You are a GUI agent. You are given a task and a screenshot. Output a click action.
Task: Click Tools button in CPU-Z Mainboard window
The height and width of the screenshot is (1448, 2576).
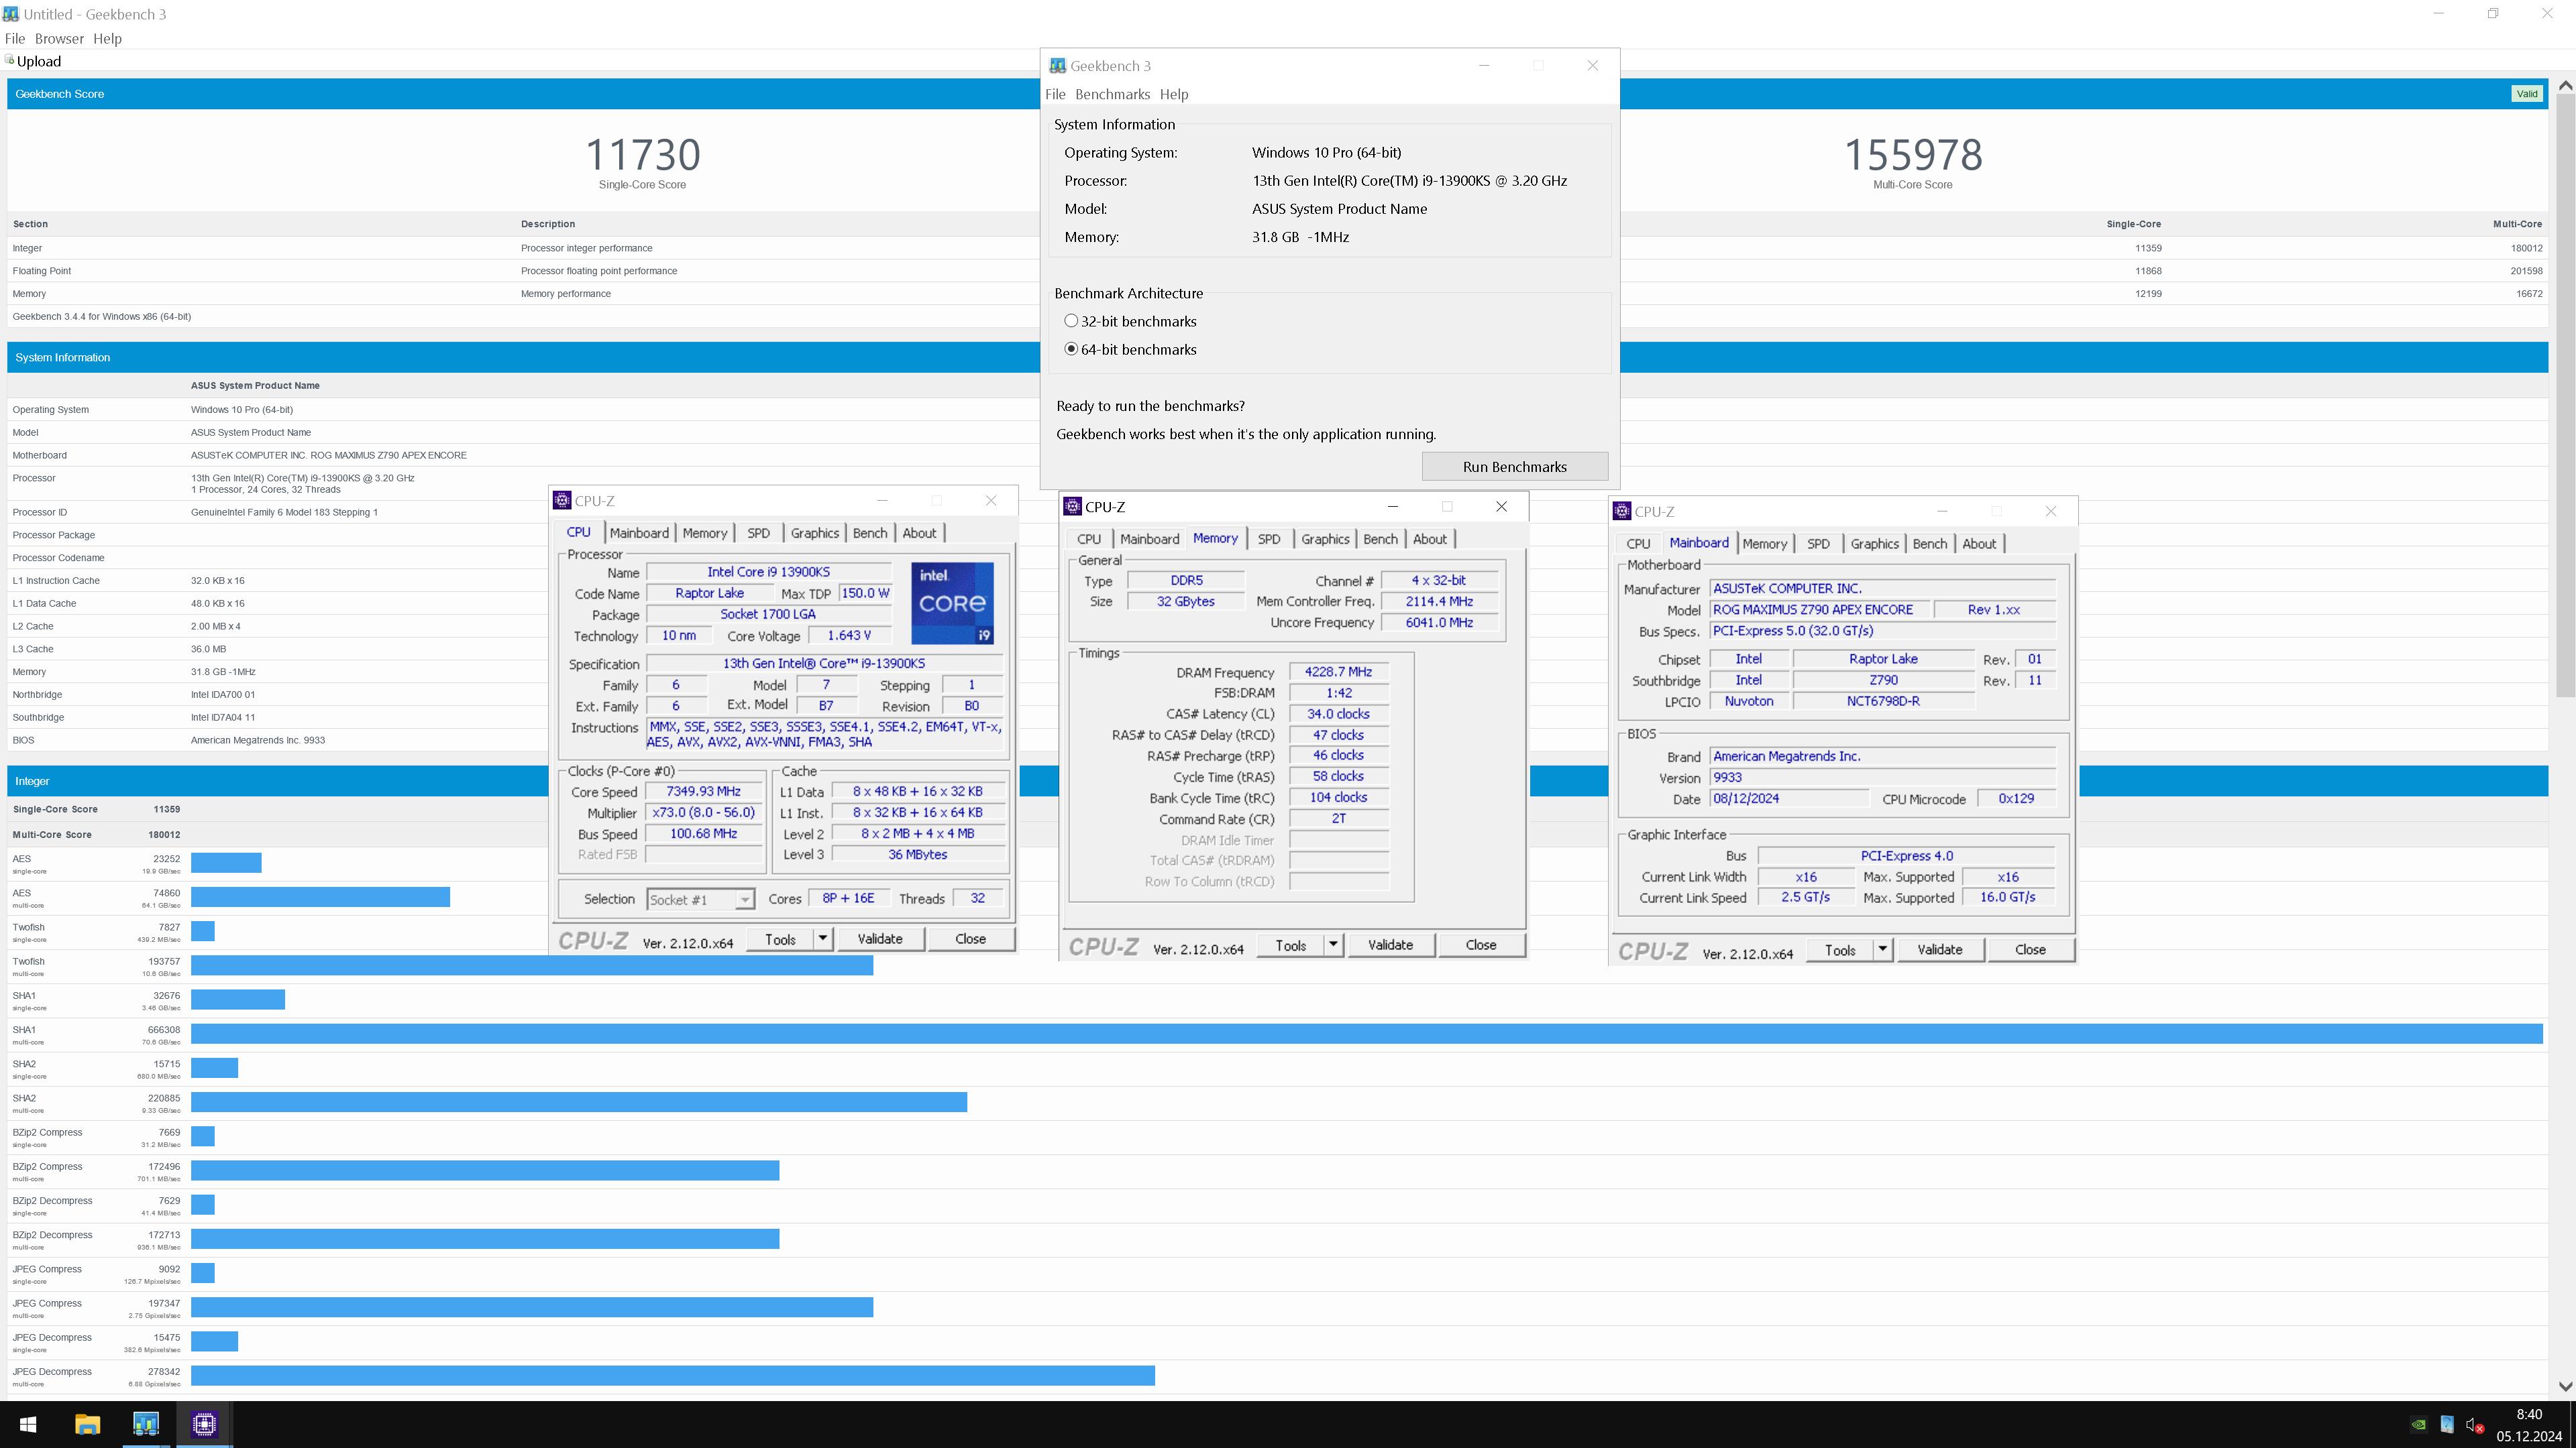click(x=1840, y=949)
